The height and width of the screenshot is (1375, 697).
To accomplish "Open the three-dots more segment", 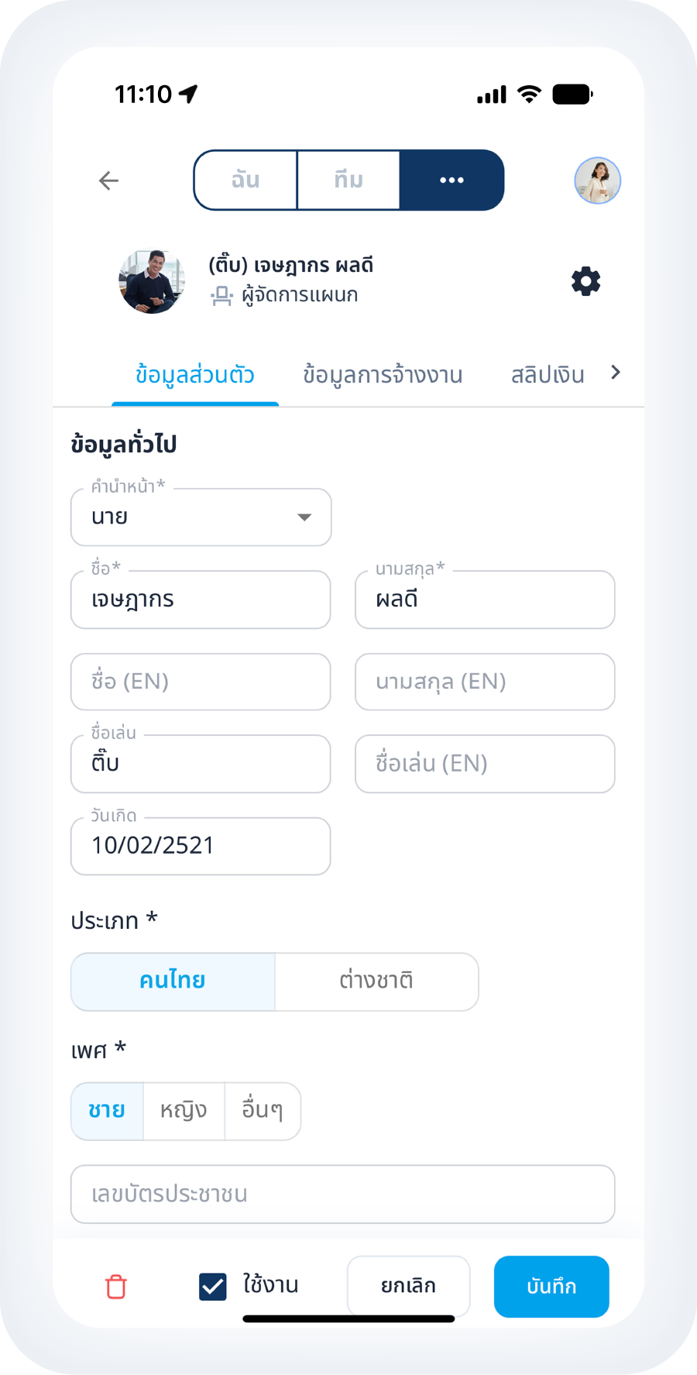I will [x=452, y=180].
